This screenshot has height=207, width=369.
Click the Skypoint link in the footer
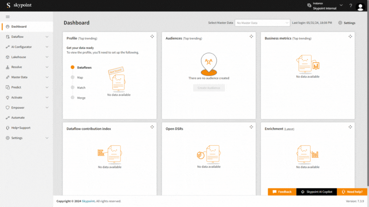pyautogui.click(x=88, y=201)
